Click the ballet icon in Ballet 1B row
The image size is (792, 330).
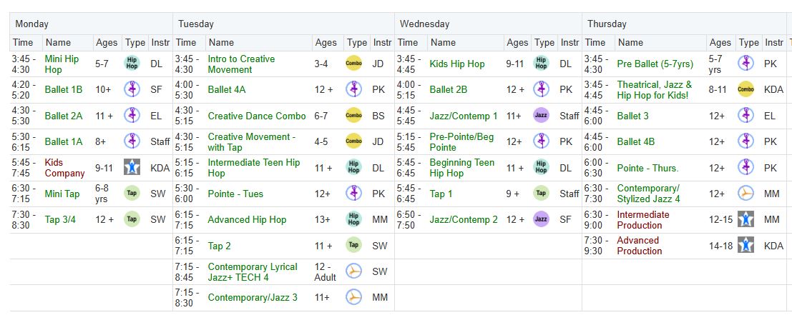click(132, 89)
